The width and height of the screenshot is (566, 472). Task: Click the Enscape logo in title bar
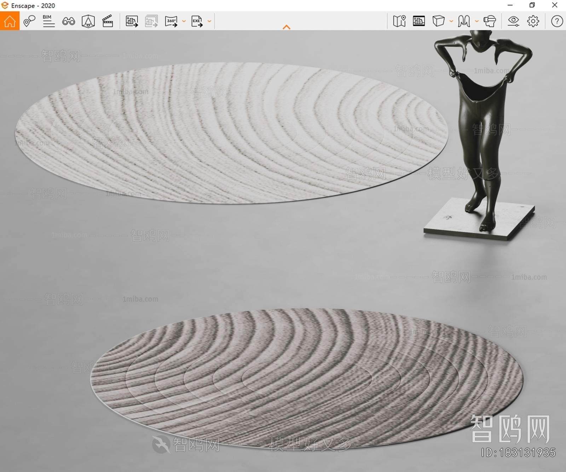click(x=5, y=5)
